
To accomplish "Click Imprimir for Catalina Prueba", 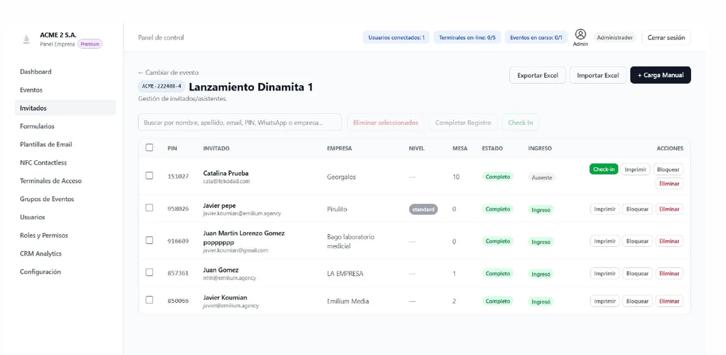I will point(635,169).
